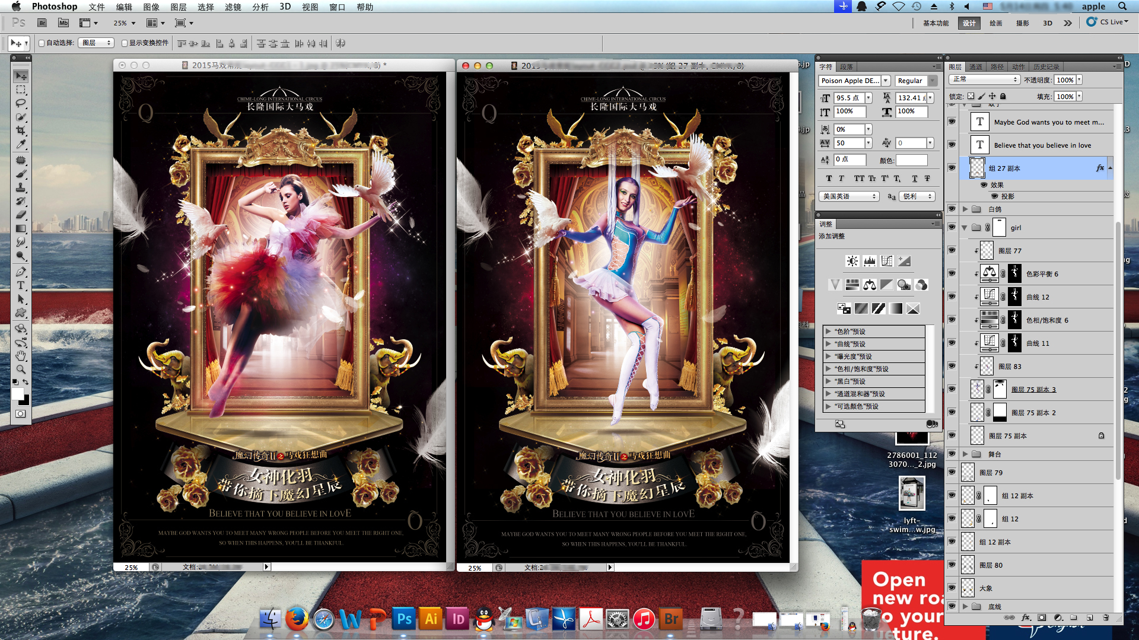
Task: Hide the 'Believe that you believe' text layer
Action: pos(952,145)
